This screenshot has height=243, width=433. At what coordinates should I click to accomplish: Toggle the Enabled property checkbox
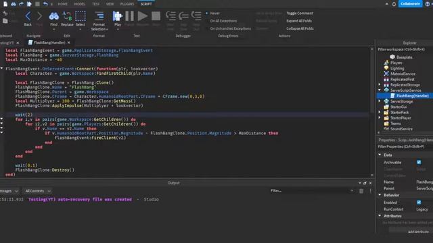pos(419,202)
